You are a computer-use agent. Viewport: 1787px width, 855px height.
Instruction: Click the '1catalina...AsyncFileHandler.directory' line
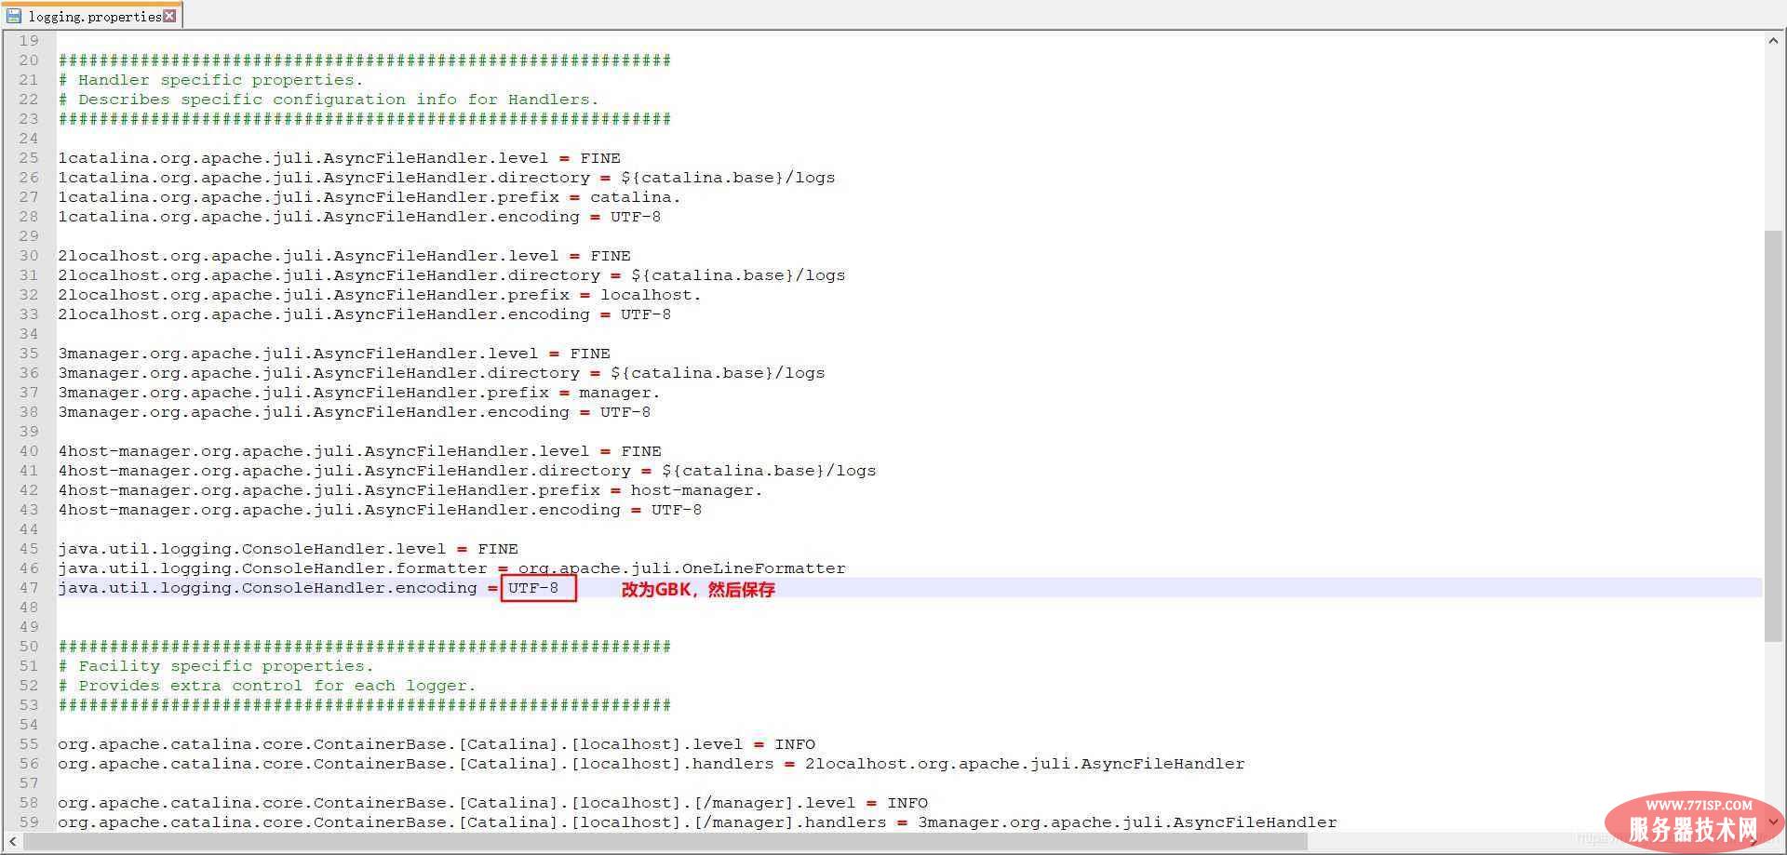(x=447, y=178)
